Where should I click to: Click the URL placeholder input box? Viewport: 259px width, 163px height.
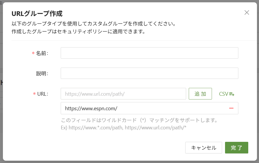tap(123, 94)
